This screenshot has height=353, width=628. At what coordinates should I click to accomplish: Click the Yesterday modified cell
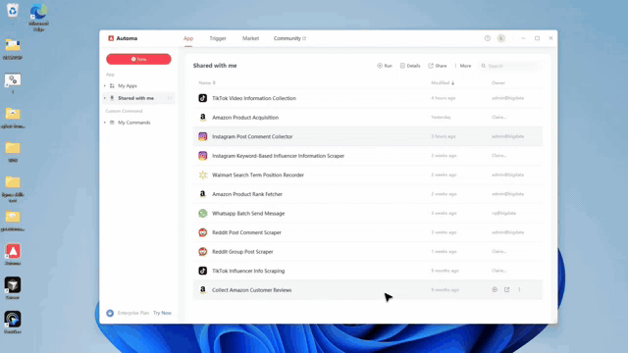tap(441, 118)
